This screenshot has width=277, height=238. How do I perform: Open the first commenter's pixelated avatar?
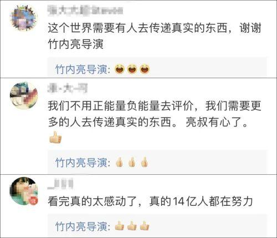click(x=24, y=18)
